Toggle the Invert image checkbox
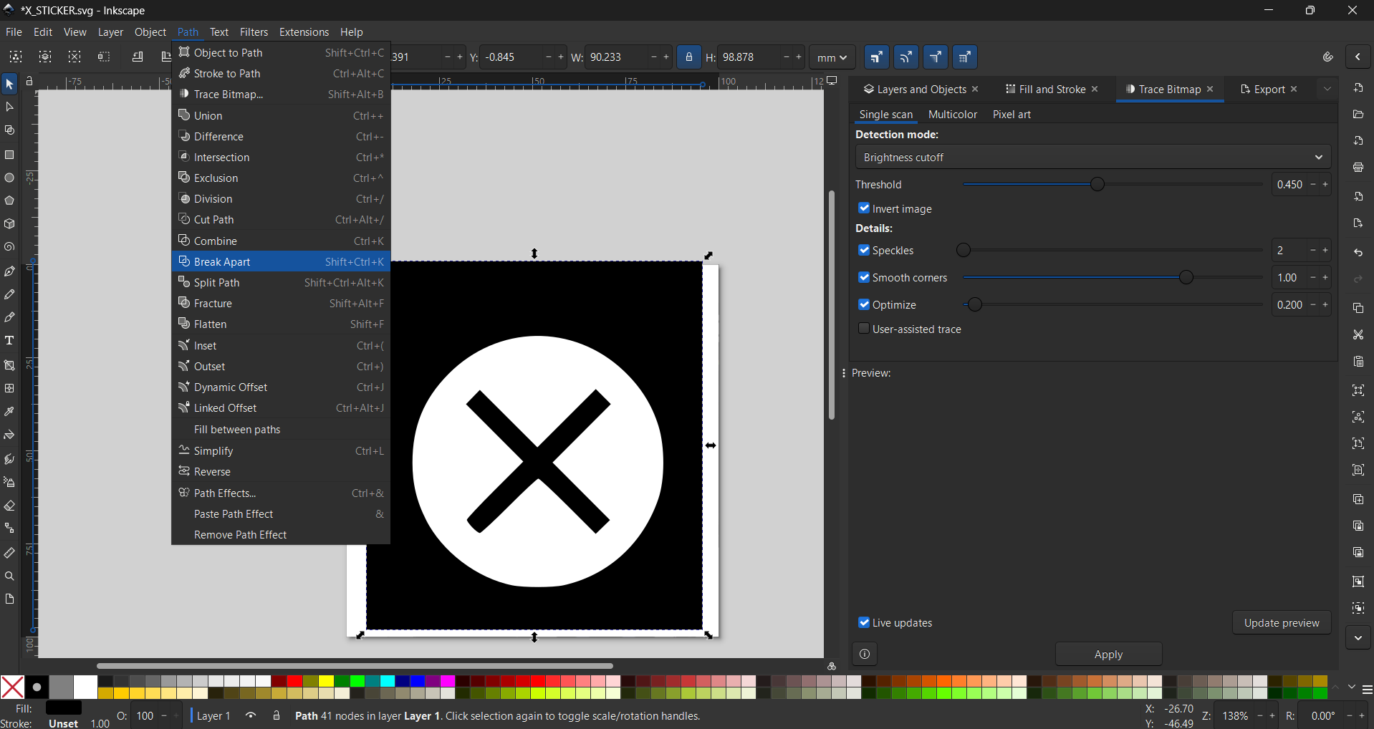 point(864,208)
